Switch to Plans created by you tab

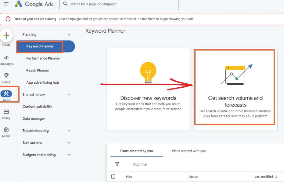tap(137, 151)
